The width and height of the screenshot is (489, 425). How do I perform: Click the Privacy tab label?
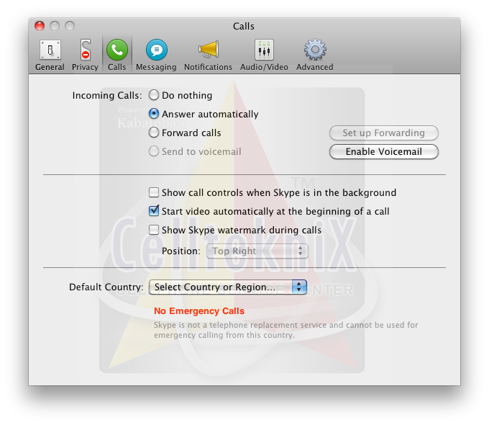tap(85, 67)
